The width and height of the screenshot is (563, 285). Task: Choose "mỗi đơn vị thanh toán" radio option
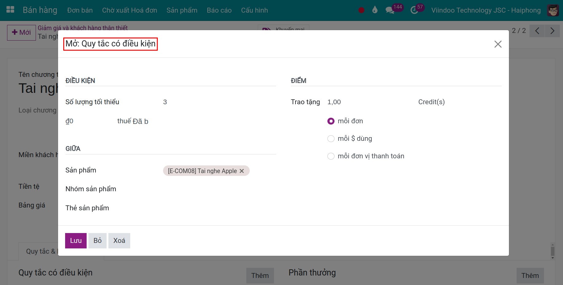[x=331, y=156]
